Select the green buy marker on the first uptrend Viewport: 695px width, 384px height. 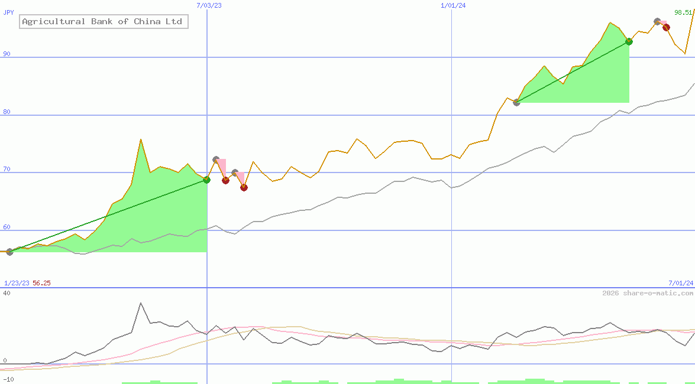point(206,180)
